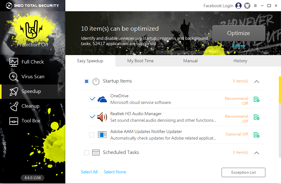Click exception icon for Realtek HD Audio Manager
Viewport: 281px width, 184px height.
coord(256,117)
